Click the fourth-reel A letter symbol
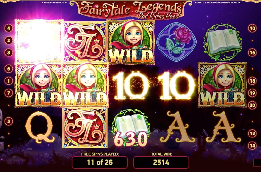Viewport: 261px width, 172px height. (177, 127)
